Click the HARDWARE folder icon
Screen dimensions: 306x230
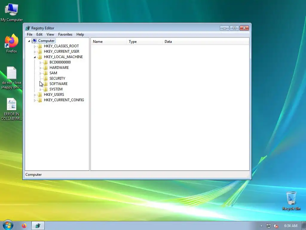[x=46, y=68]
